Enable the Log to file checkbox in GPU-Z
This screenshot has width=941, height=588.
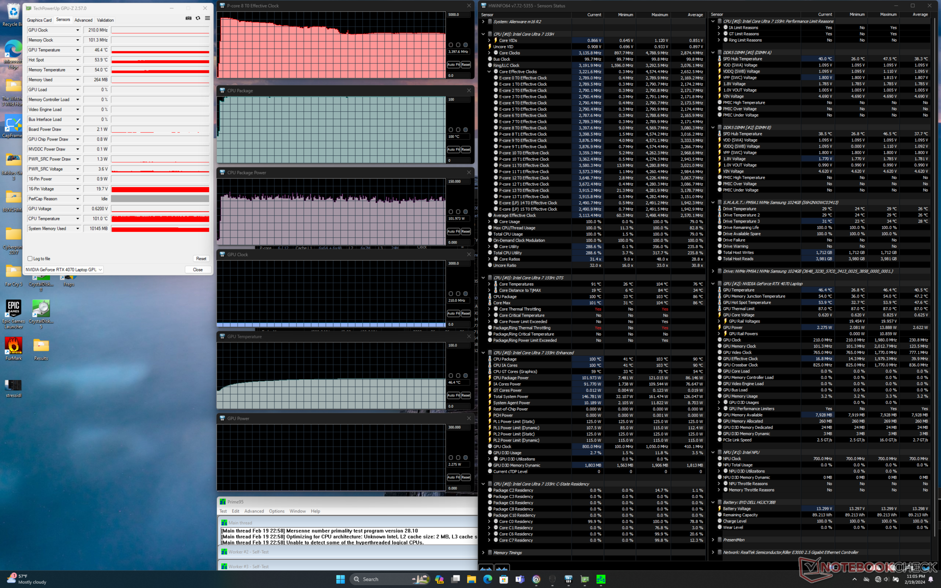click(x=30, y=259)
